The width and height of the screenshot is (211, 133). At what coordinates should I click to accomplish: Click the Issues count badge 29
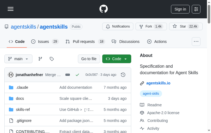point(55,42)
